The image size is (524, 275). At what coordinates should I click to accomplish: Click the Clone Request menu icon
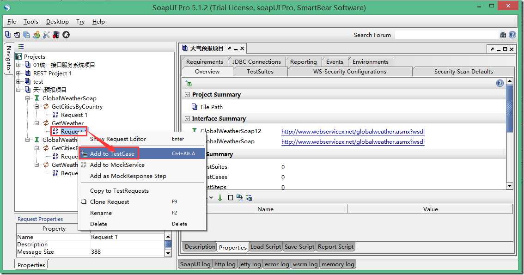(x=84, y=202)
